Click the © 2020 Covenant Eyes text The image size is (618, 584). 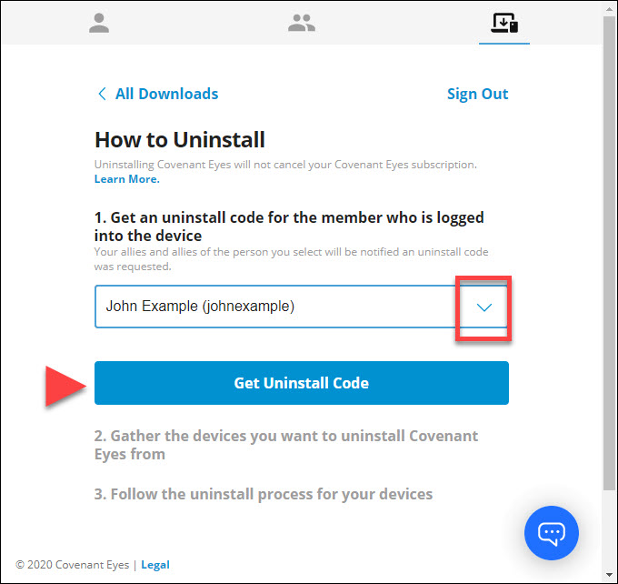click(x=72, y=565)
